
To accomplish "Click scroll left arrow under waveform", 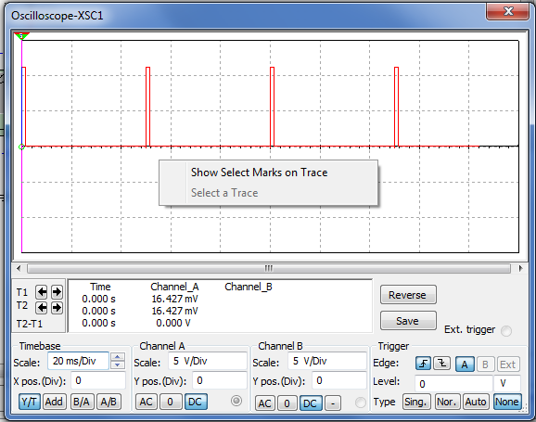I will (x=19, y=268).
